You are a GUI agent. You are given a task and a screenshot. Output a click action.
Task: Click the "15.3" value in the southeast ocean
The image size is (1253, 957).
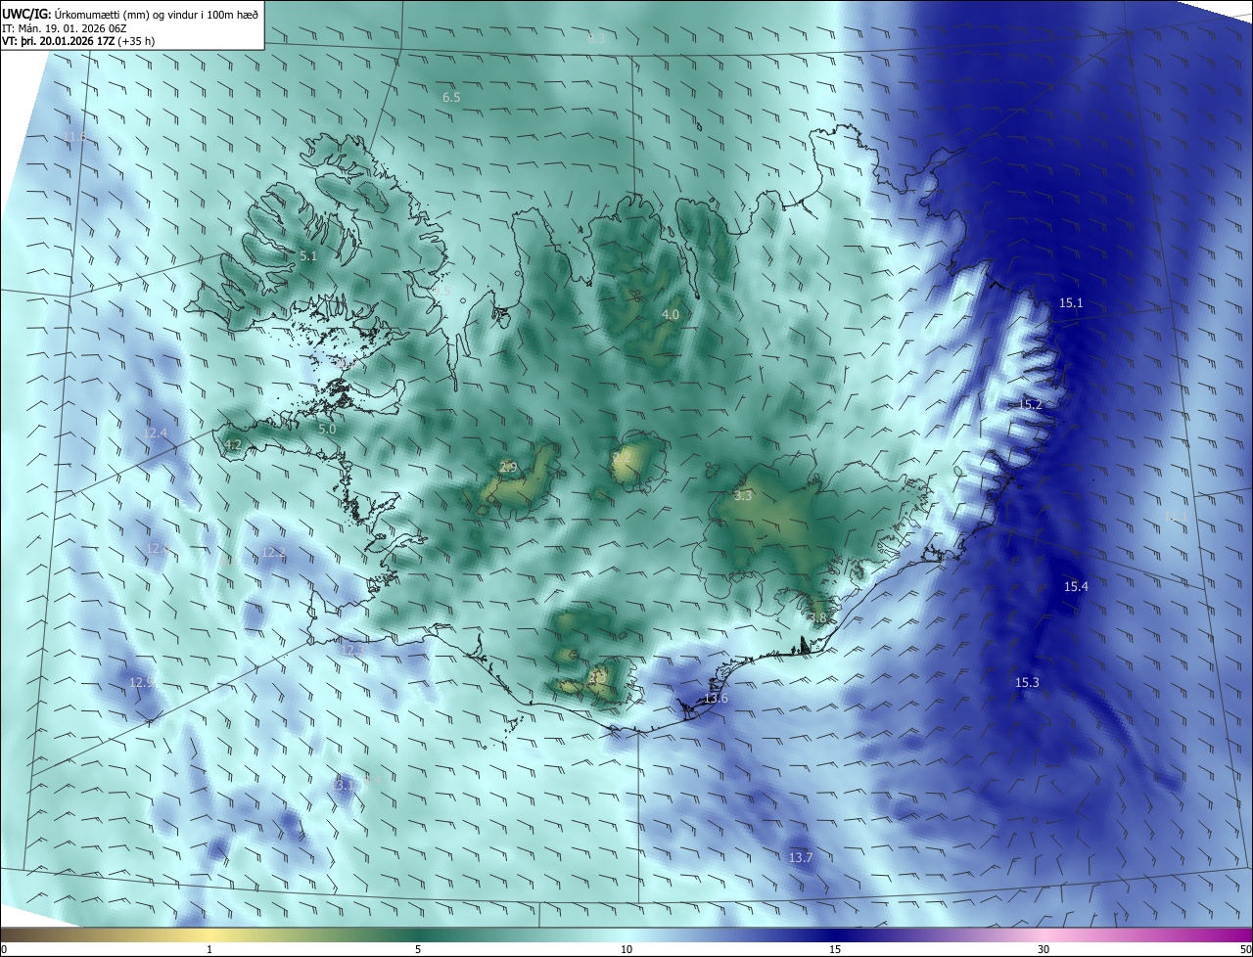point(1027,683)
